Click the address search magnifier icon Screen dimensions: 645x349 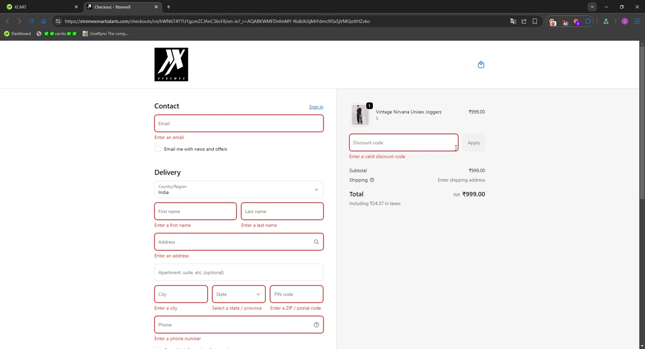(316, 242)
